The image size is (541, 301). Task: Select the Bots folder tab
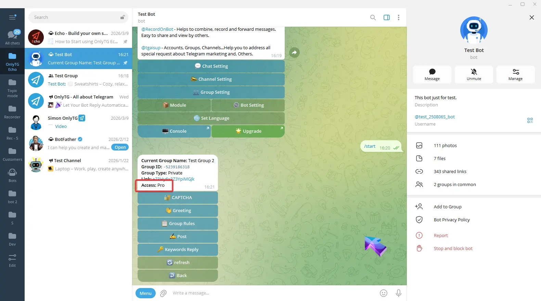tap(12, 175)
